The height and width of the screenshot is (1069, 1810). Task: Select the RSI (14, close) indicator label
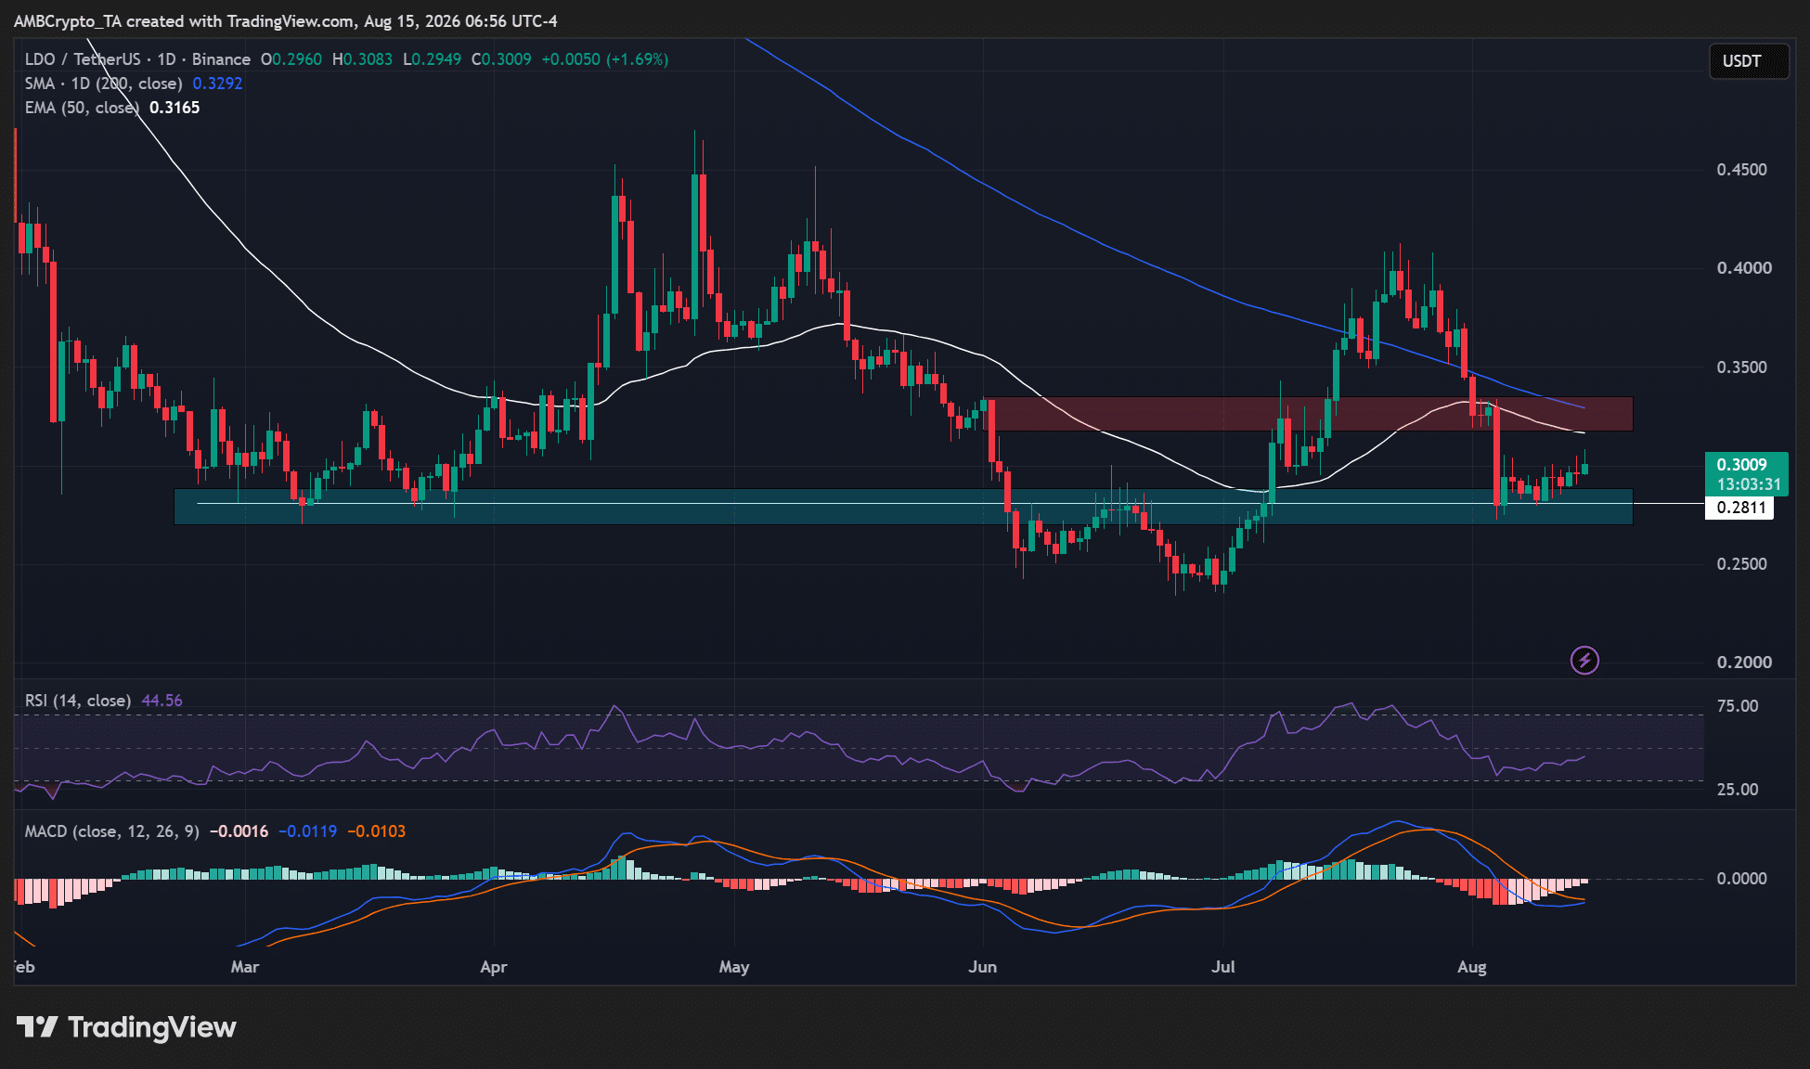click(78, 701)
